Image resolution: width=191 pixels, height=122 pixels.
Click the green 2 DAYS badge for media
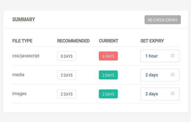pos(108,75)
